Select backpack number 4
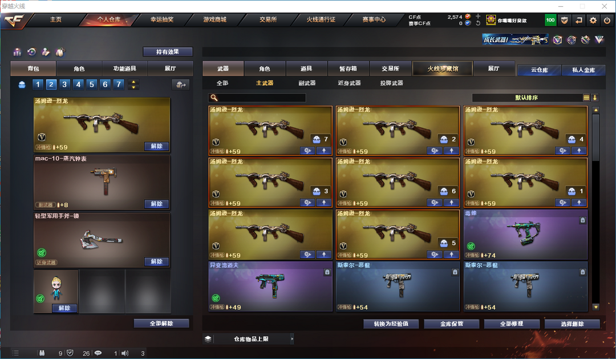This screenshot has height=359, width=616. click(78, 84)
